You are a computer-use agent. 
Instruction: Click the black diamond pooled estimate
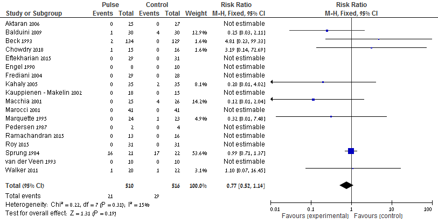pyautogui.click(x=346, y=185)
